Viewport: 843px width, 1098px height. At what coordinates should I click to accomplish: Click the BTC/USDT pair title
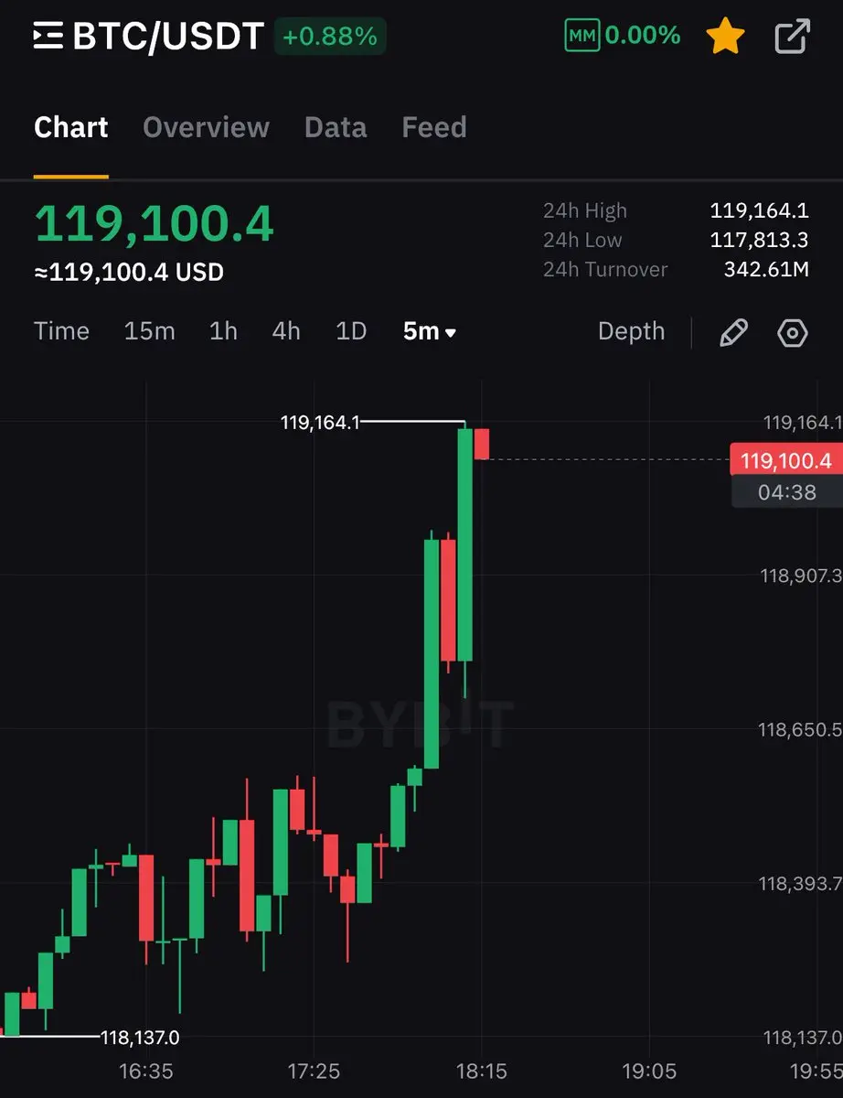tap(168, 37)
